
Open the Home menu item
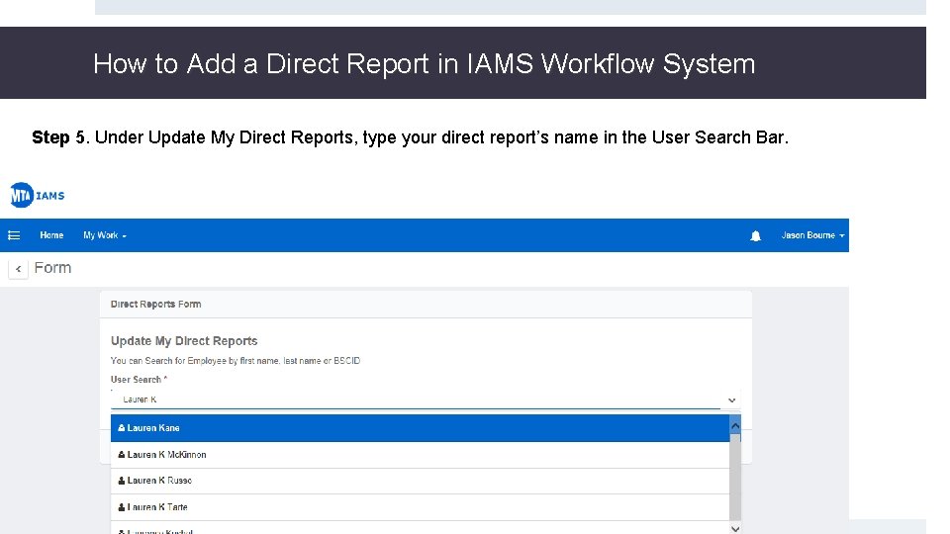click(51, 235)
